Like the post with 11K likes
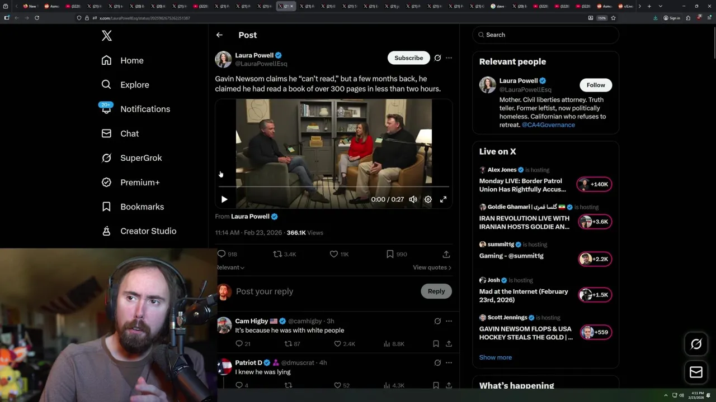Screen dimensions: 716x402 (339, 254)
